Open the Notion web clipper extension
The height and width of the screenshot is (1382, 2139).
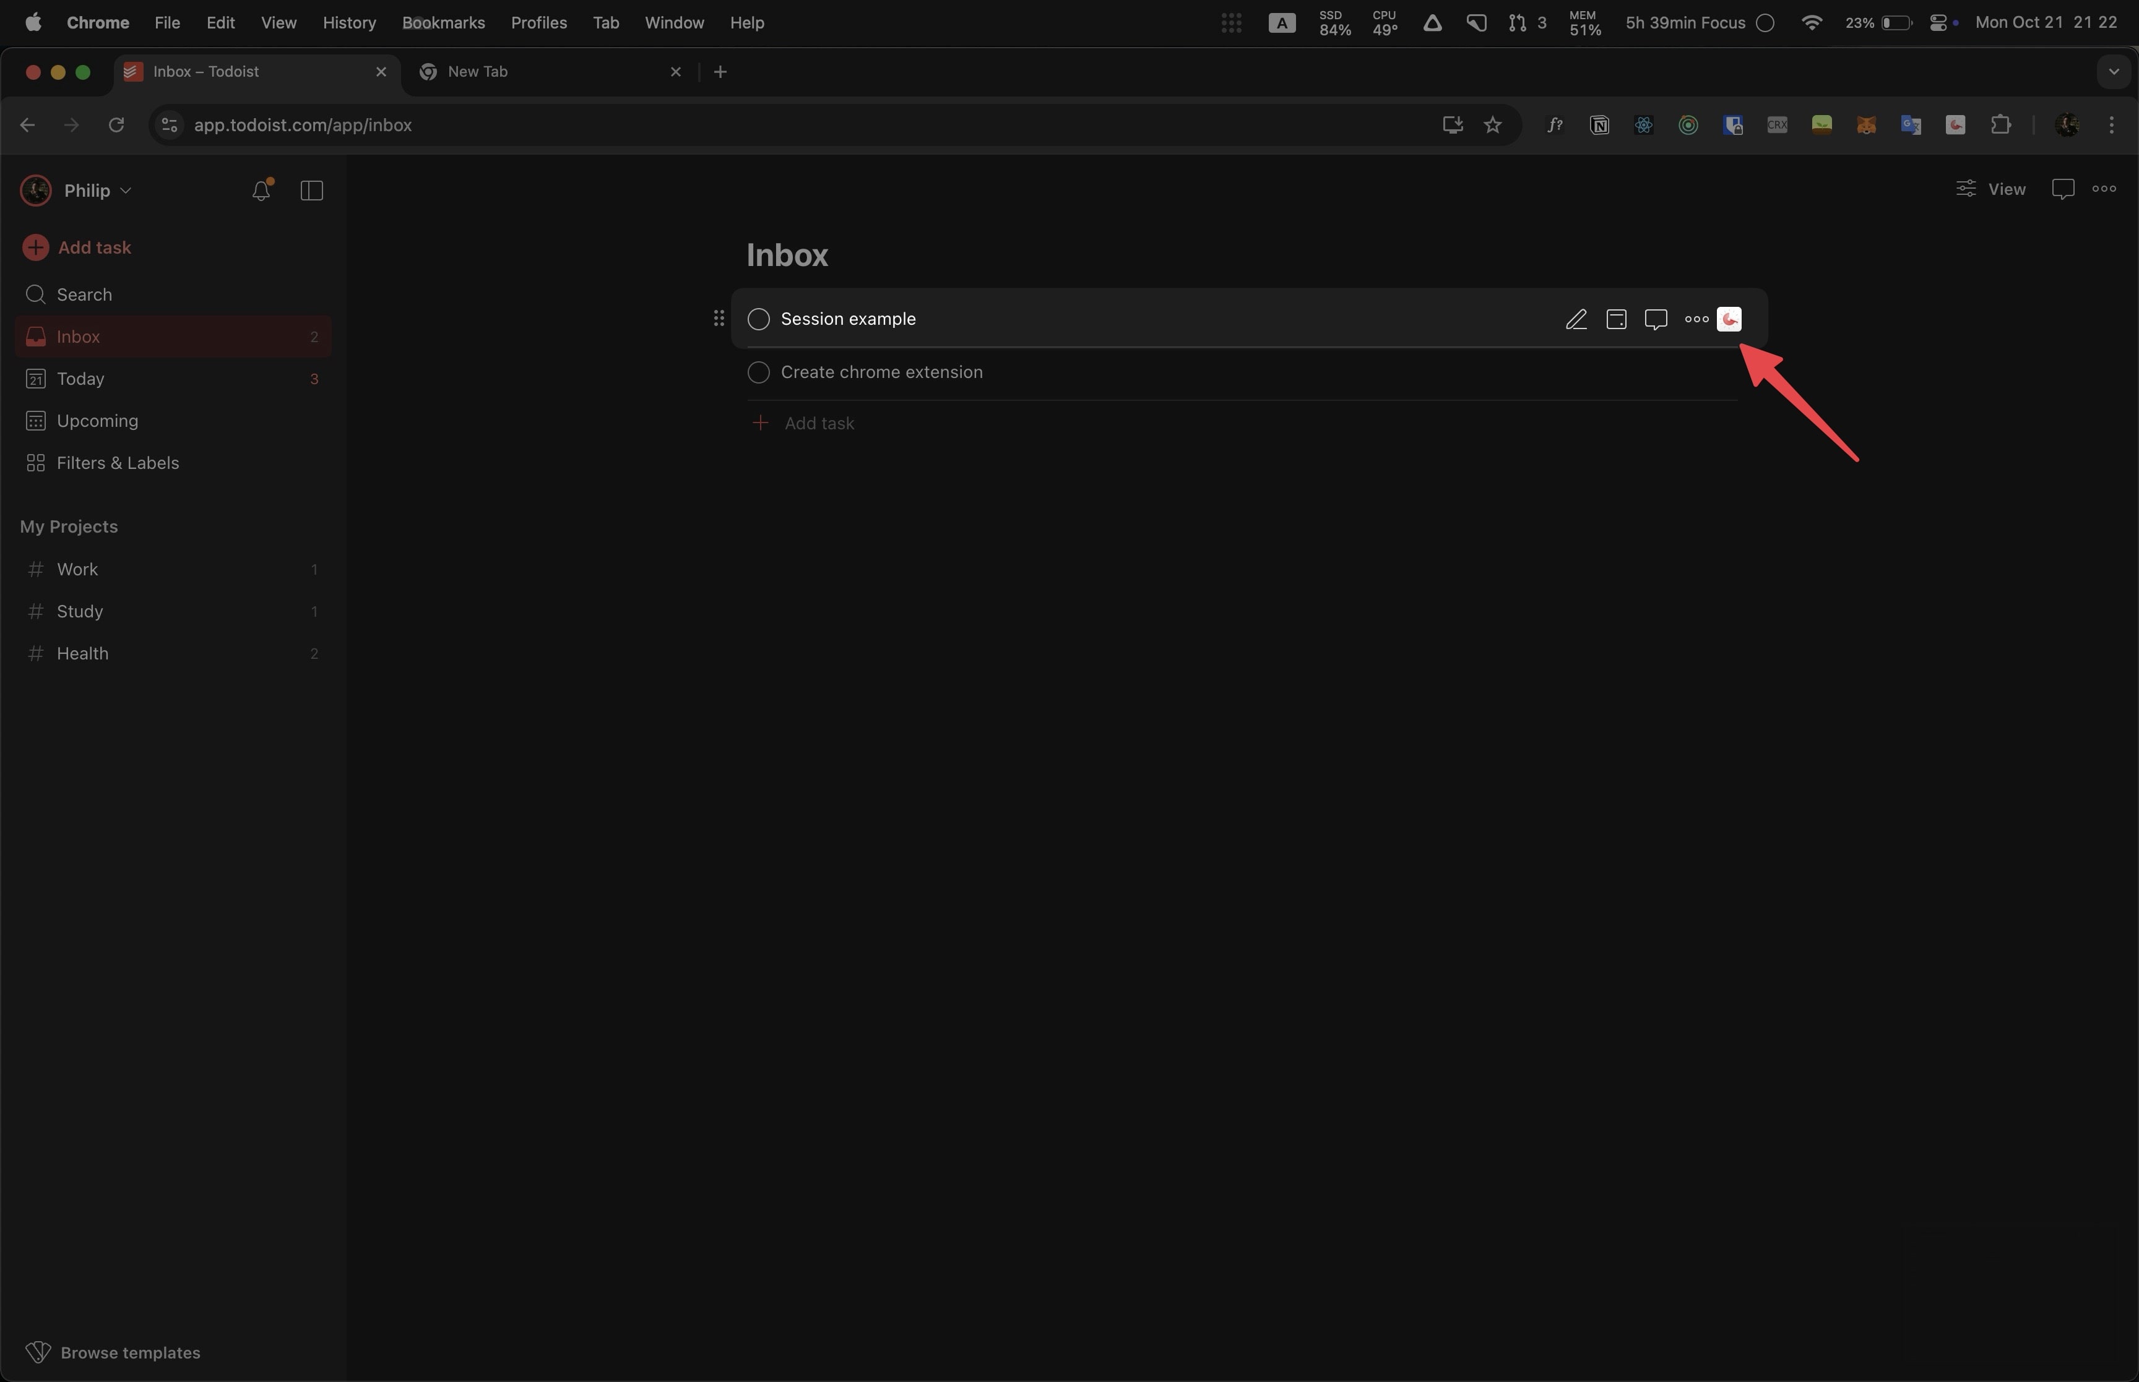click(1599, 125)
